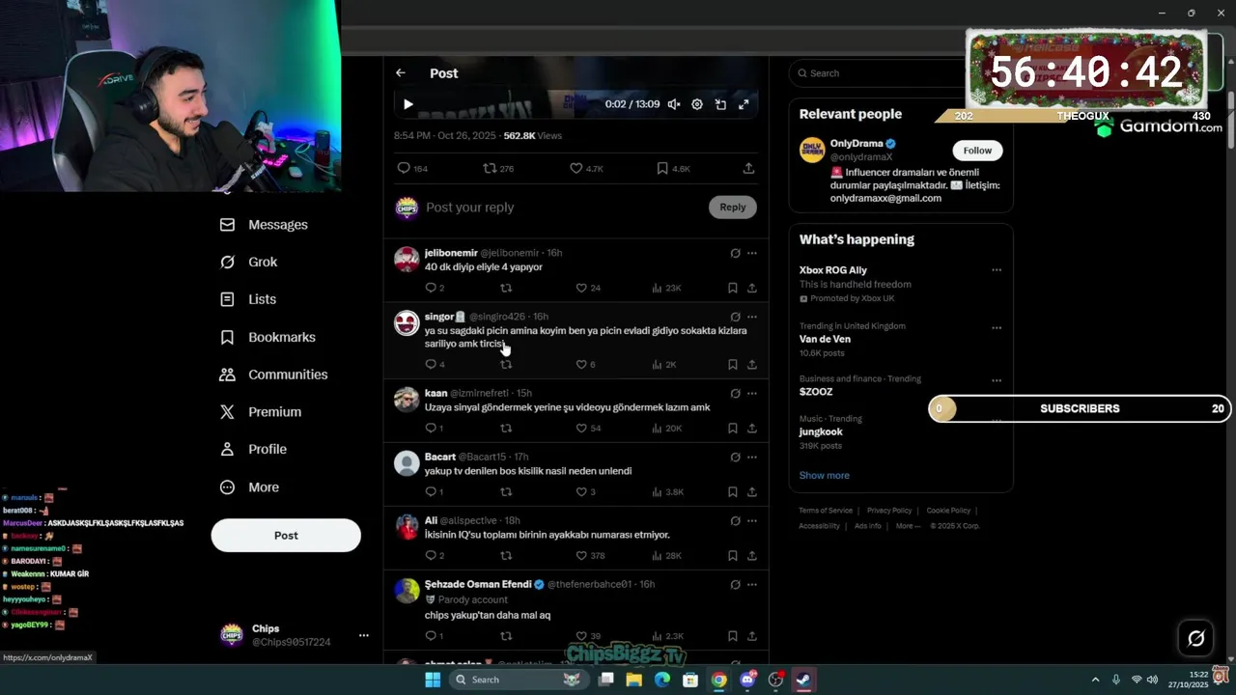This screenshot has height=695, width=1236.
Task: Click the Reply button
Action: pyautogui.click(x=733, y=207)
